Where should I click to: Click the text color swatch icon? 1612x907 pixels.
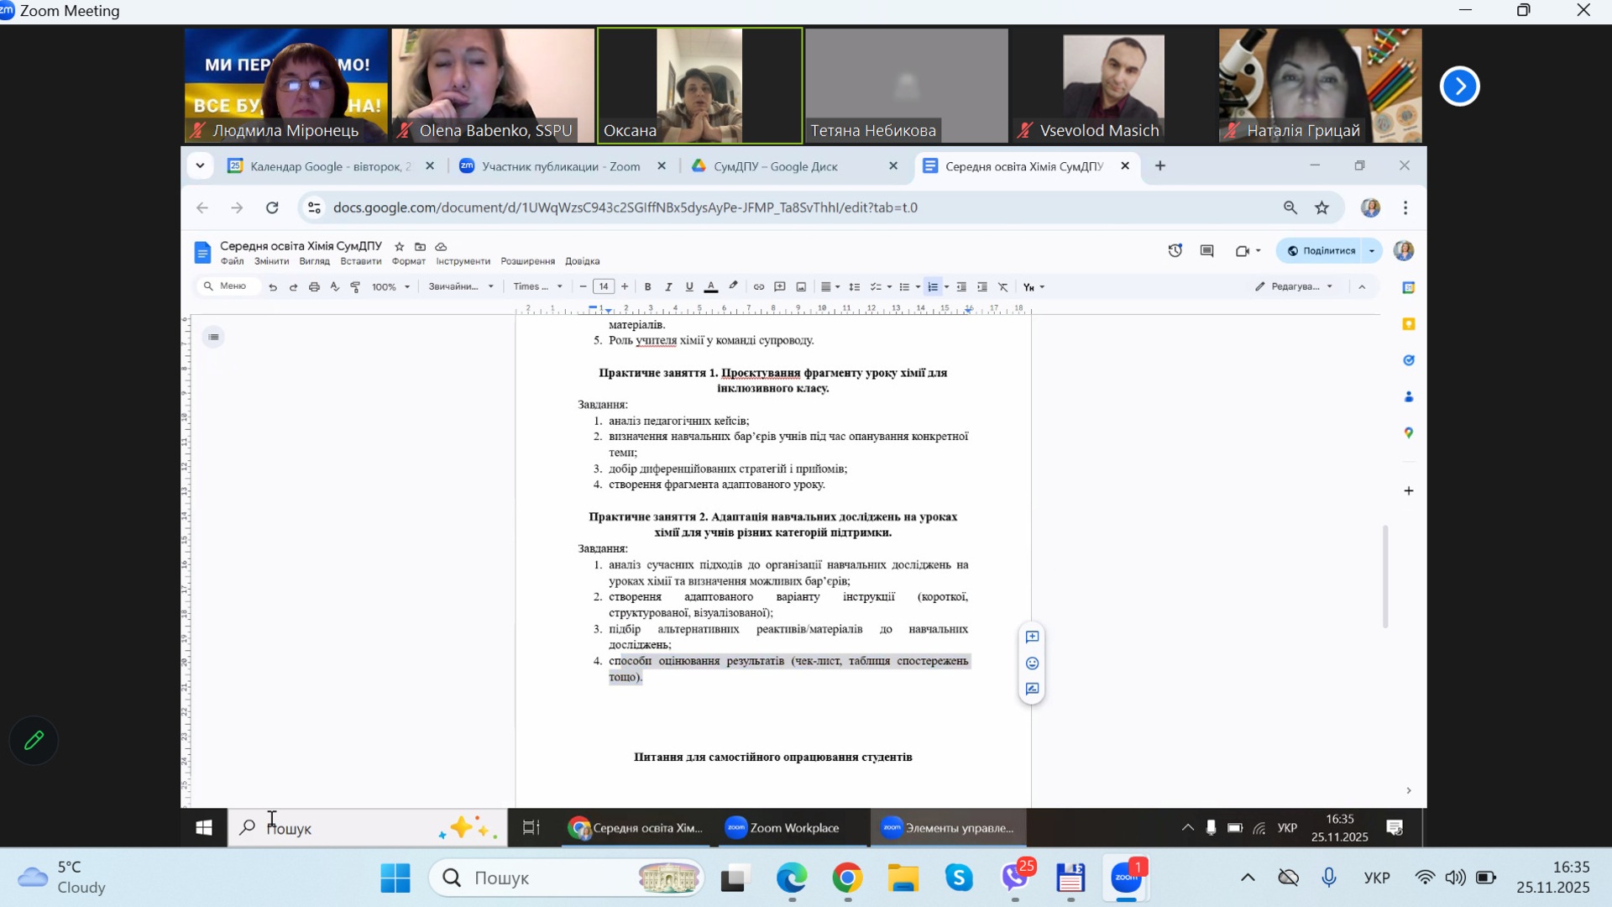[710, 287]
